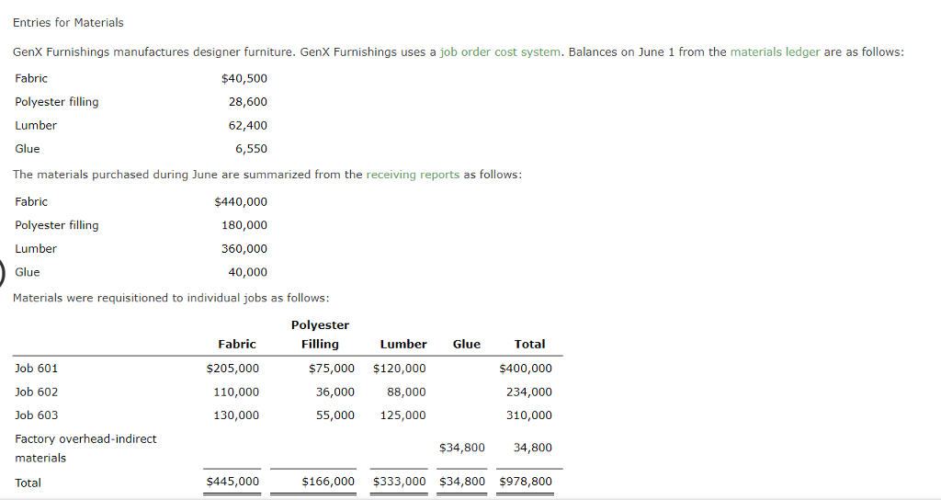The width and height of the screenshot is (941, 500).
Task: Click the "Glue" column header in table
Action: click(x=466, y=345)
